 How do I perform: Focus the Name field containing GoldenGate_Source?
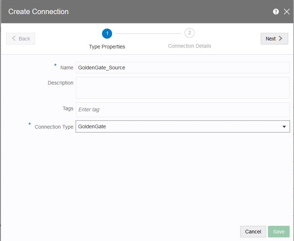coord(183,68)
